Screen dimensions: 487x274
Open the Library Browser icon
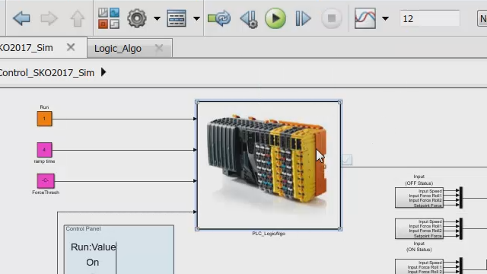[109, 18]
